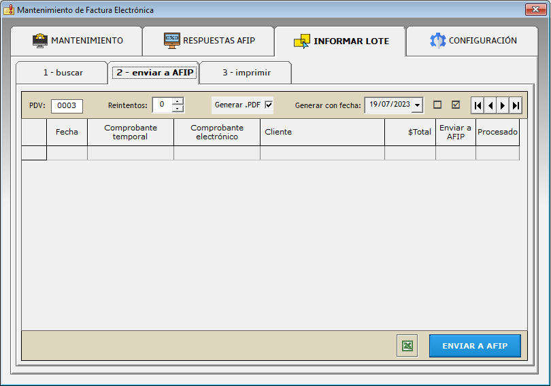This screenshot has width=551, height=386.
Task: Click the $Total column header
Action: 410,132
